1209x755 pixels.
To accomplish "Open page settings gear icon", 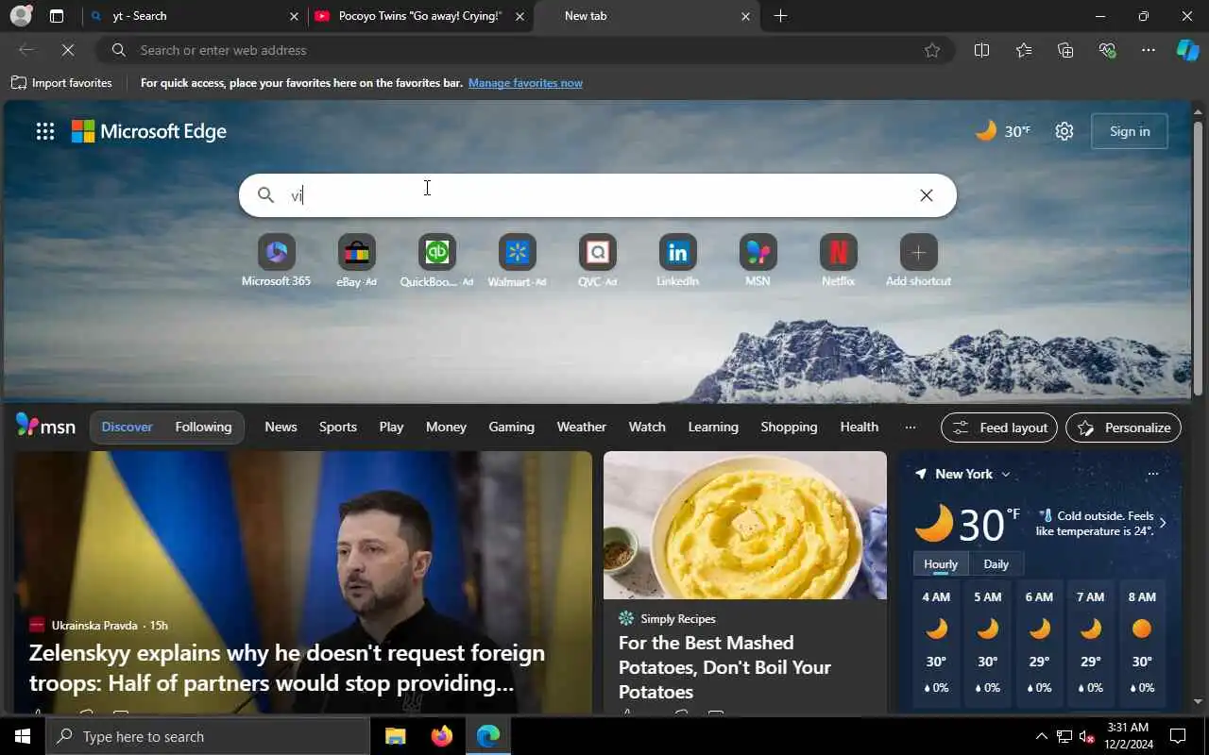I will pos(1064,131).
